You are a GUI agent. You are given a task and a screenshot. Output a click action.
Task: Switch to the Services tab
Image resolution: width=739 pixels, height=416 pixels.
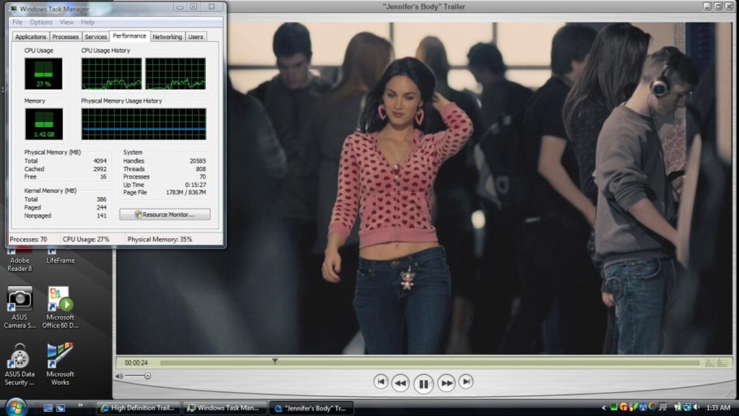click(95, 37)
